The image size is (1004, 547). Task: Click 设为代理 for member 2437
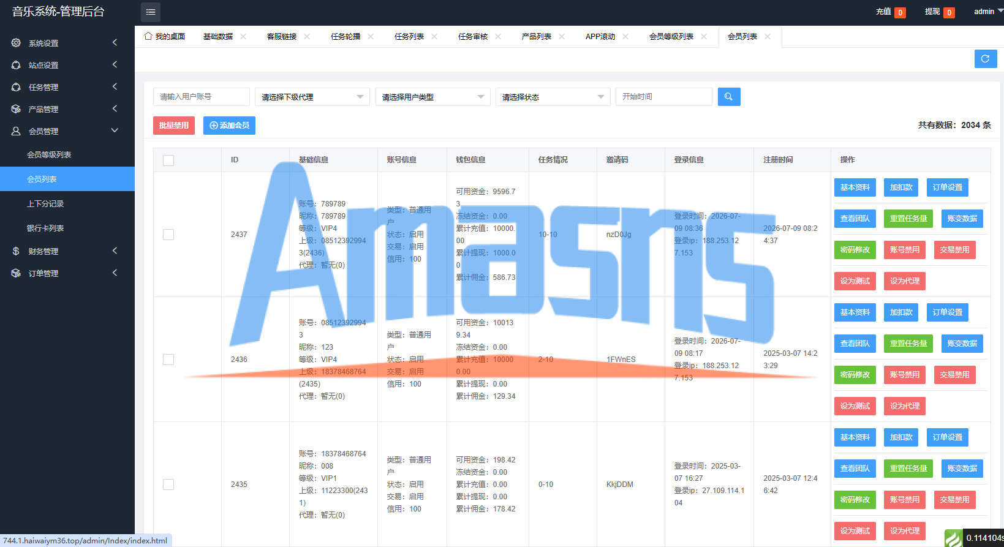(x=905, y=281)
